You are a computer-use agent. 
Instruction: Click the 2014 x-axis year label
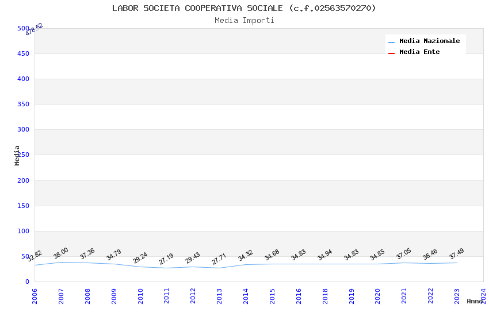tap(246, 296)
